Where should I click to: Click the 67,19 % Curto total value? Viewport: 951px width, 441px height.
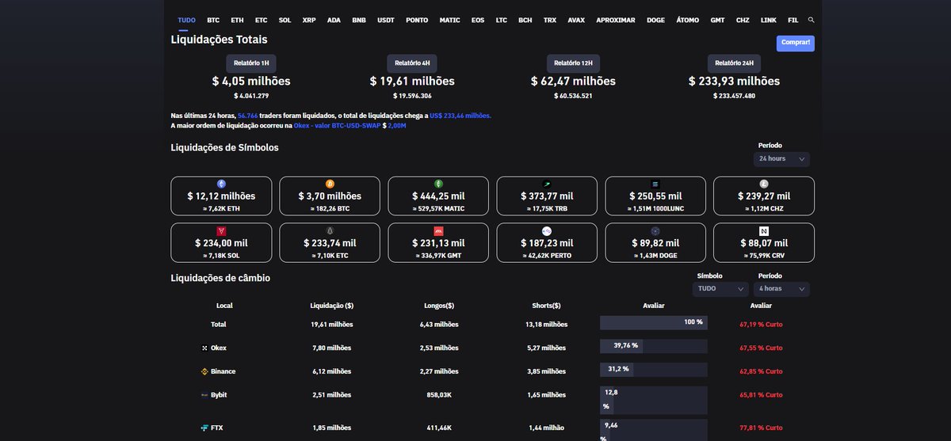coord(761,325)
